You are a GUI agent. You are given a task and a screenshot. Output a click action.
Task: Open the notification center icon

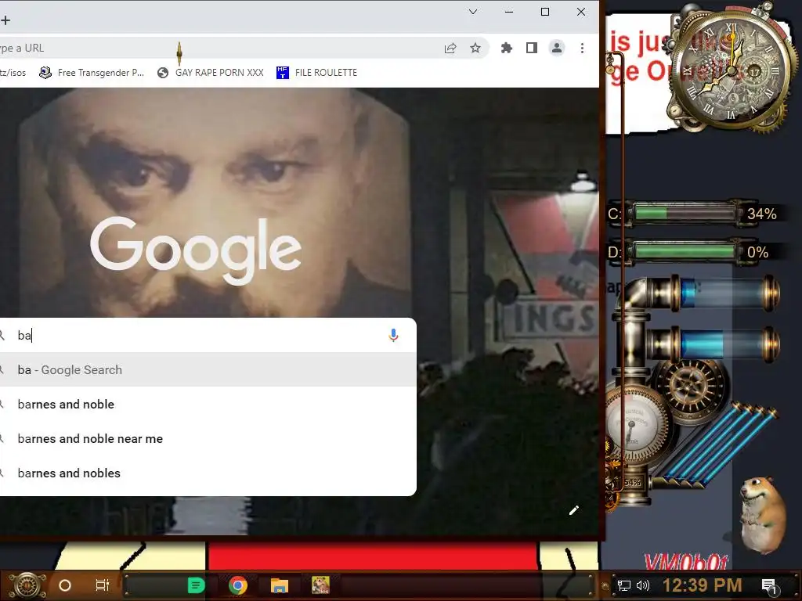[x=769, y=586]
